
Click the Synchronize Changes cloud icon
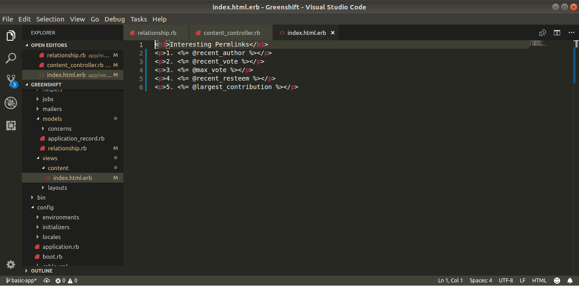click(x=46, y=281)
